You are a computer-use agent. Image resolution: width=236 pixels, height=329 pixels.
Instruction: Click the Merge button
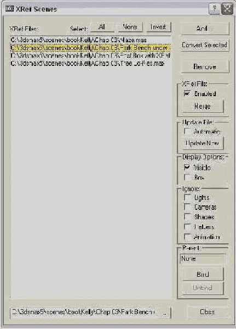pyautogui.click(x=202, y=106)
